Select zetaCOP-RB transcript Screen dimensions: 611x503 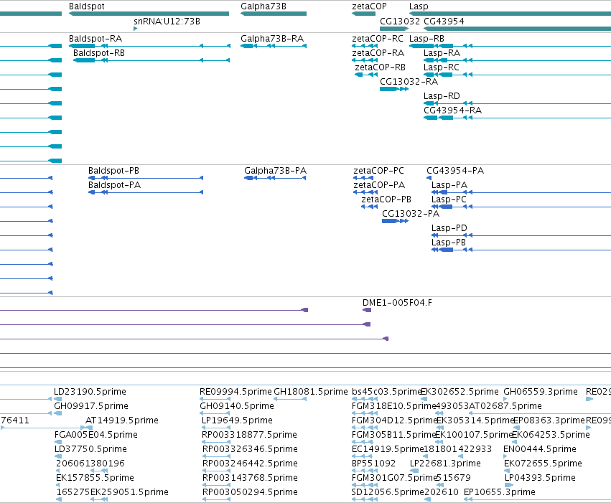coord(366,75)
